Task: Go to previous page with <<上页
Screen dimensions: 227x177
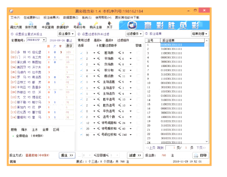Action: pyautogui.click(x=151, y=148)
